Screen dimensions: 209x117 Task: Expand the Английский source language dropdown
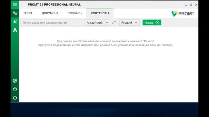[x=97, y=22]
